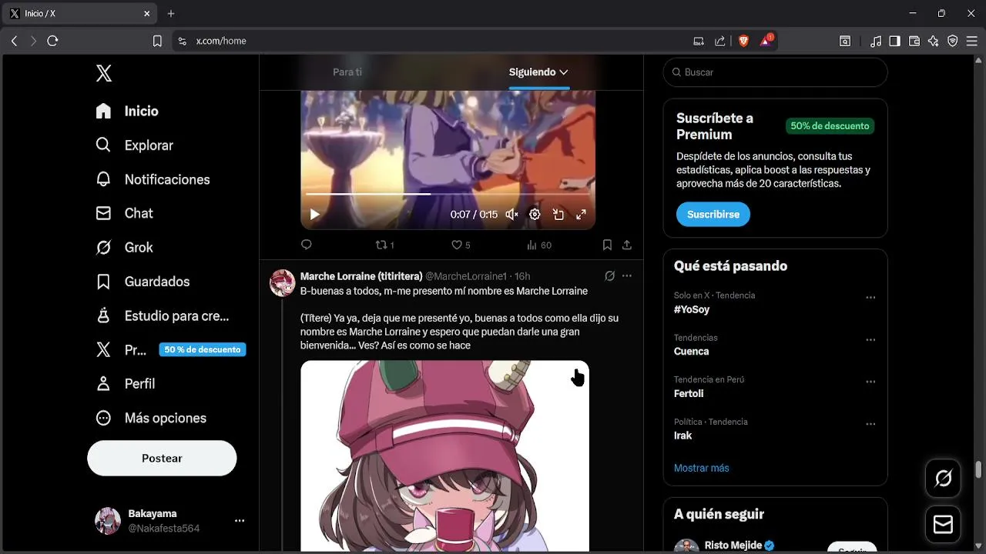Reply to the video post
The image size is (986, 554).
click(307, 245)
